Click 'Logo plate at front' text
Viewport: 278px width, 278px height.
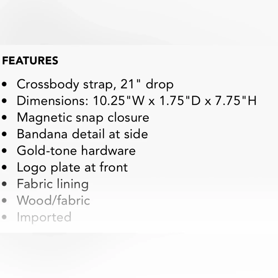pyautogui.click(x=72, y=168)
